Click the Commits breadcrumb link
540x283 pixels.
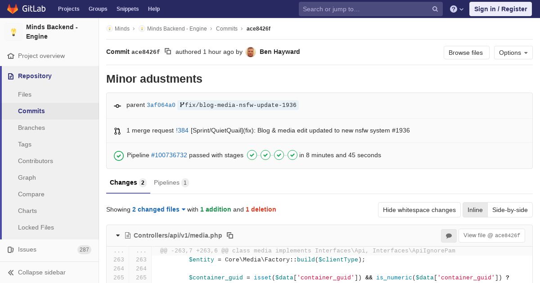pos(227,29)
